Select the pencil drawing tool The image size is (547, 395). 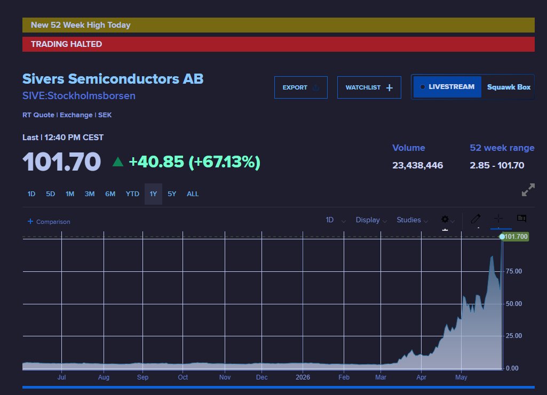[475, 219]
